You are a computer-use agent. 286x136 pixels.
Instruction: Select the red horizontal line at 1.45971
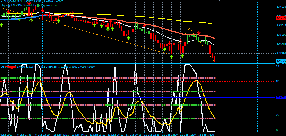pyautogui.click(x=137, y=18)
